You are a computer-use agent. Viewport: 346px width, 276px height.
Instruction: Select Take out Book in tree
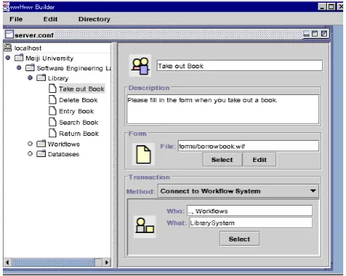82,89
